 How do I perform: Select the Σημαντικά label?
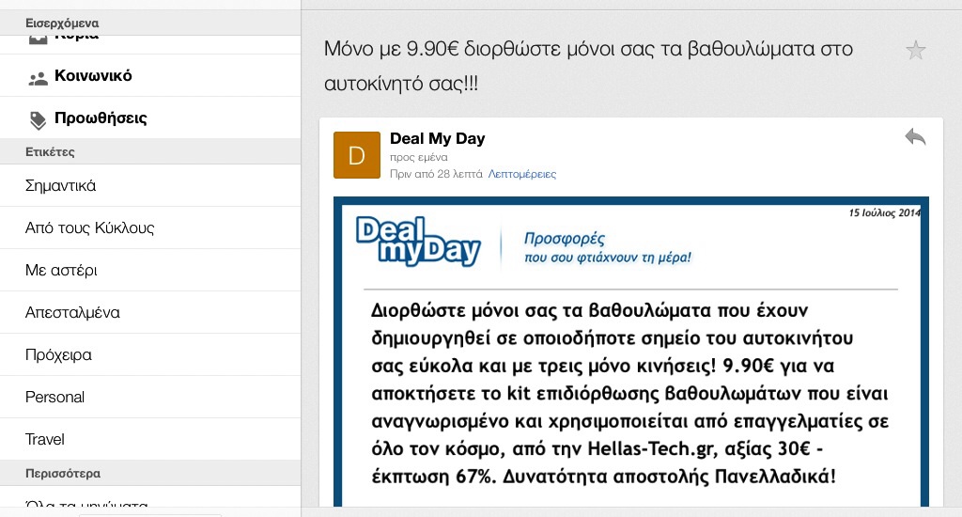pos(150,185)
